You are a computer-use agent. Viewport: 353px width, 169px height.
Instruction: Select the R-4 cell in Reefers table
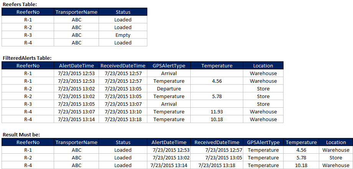[28, 43]
